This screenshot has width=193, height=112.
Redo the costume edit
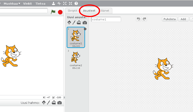coord(144,19)
